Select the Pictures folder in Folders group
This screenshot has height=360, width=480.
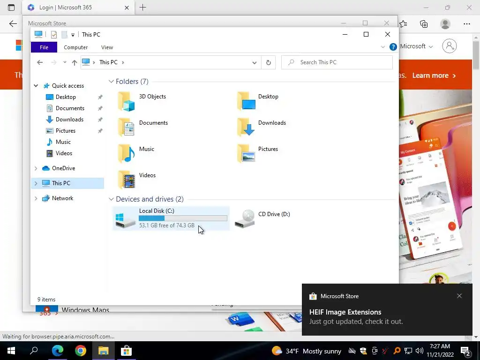tap(257, 154)
